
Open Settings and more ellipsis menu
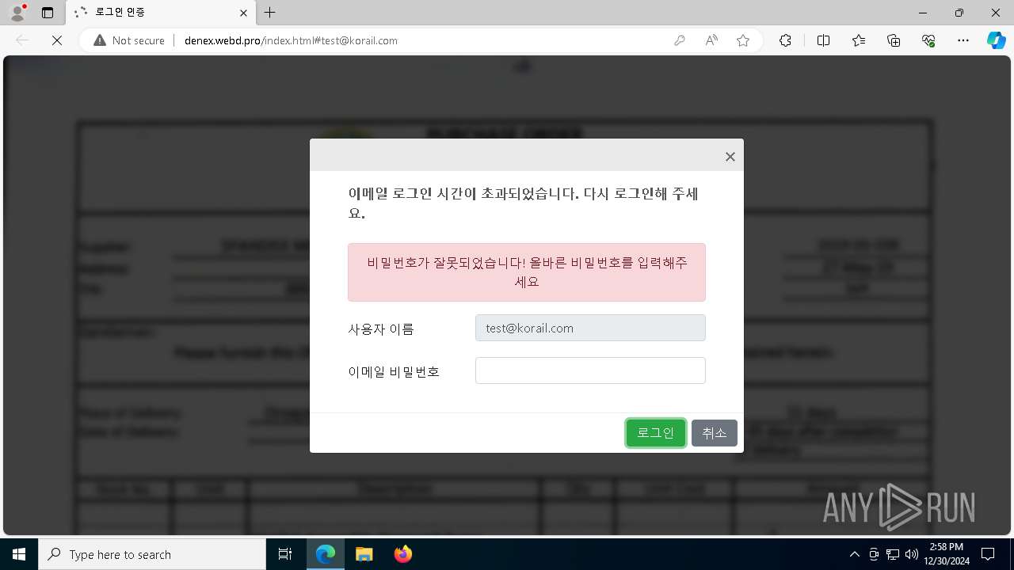tap(963, 40)
